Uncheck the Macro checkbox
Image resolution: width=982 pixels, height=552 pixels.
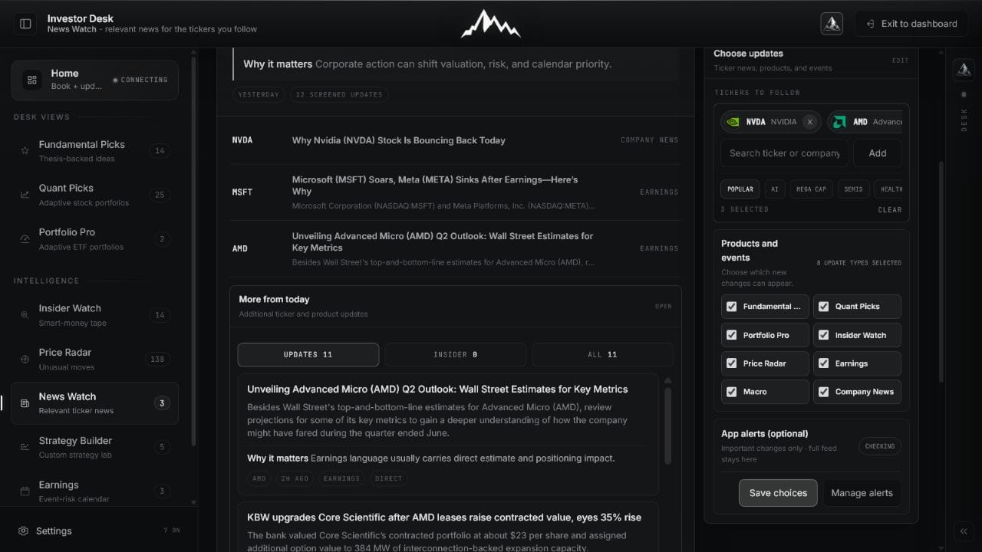(x=731, y=392)
